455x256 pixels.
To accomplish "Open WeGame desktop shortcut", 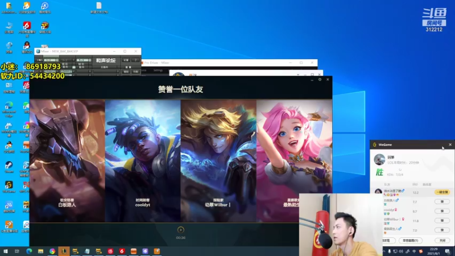I will [x=9, y=187].
